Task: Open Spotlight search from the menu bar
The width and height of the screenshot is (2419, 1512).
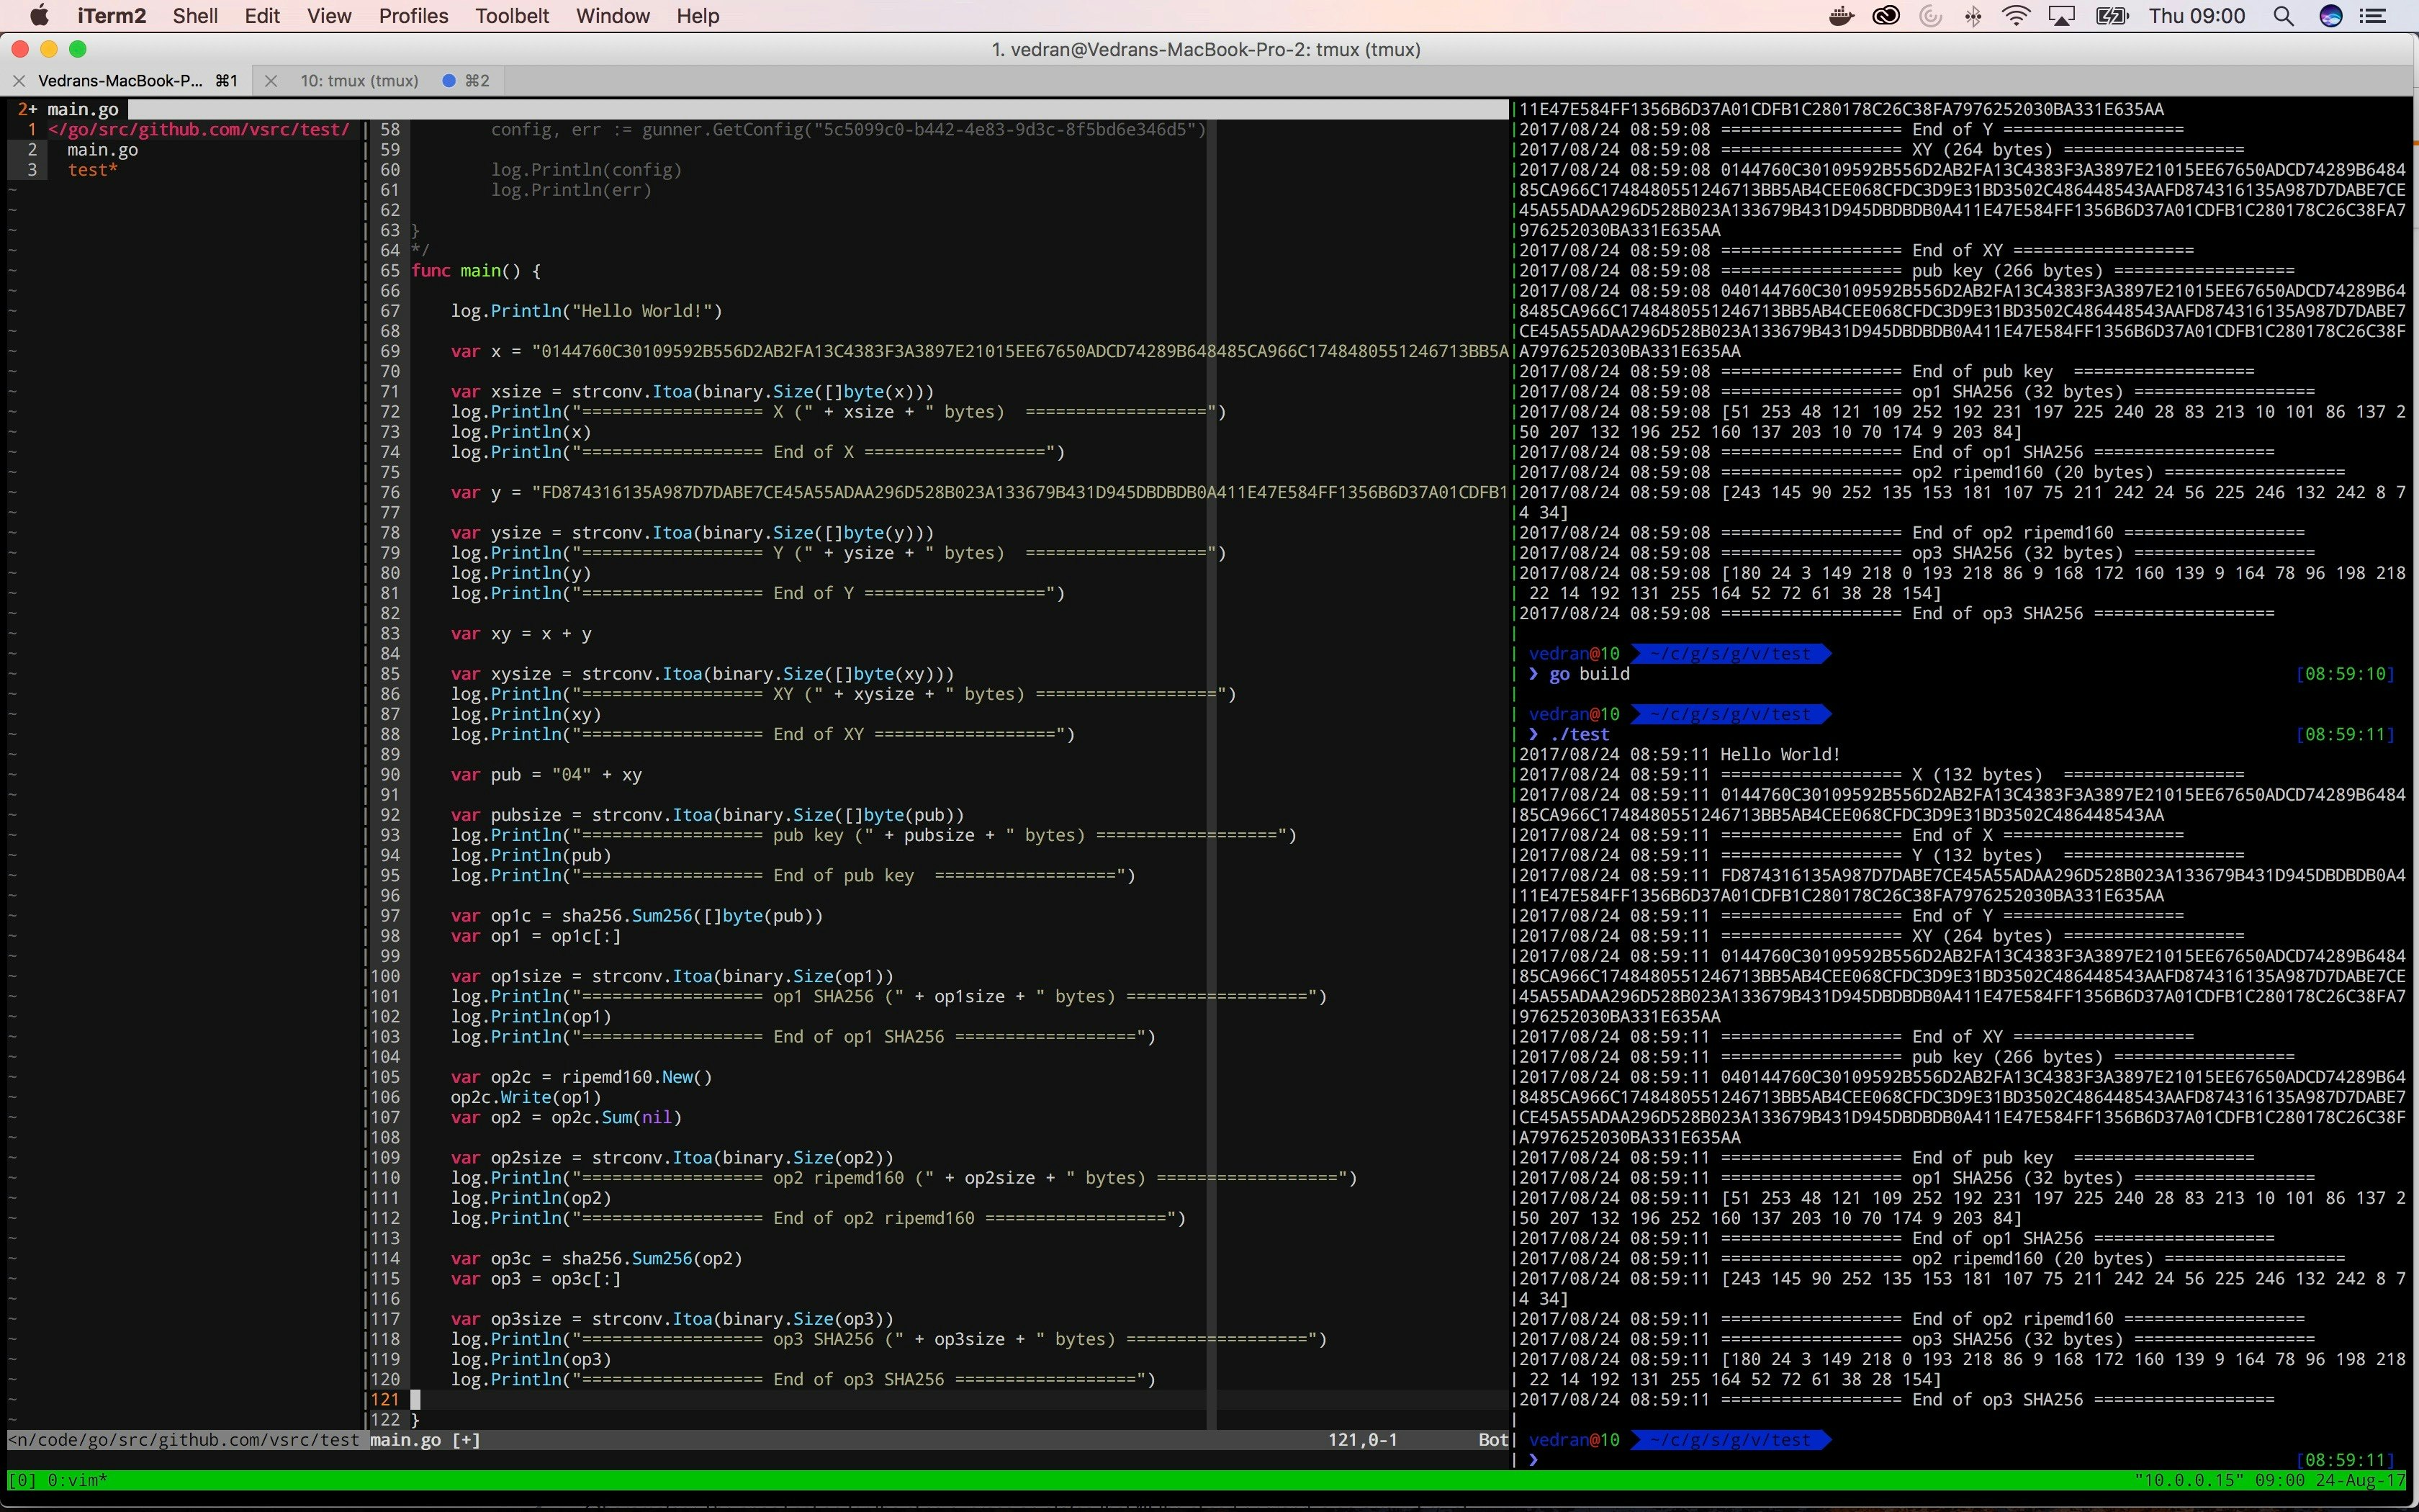Action: click(2284, 16)
